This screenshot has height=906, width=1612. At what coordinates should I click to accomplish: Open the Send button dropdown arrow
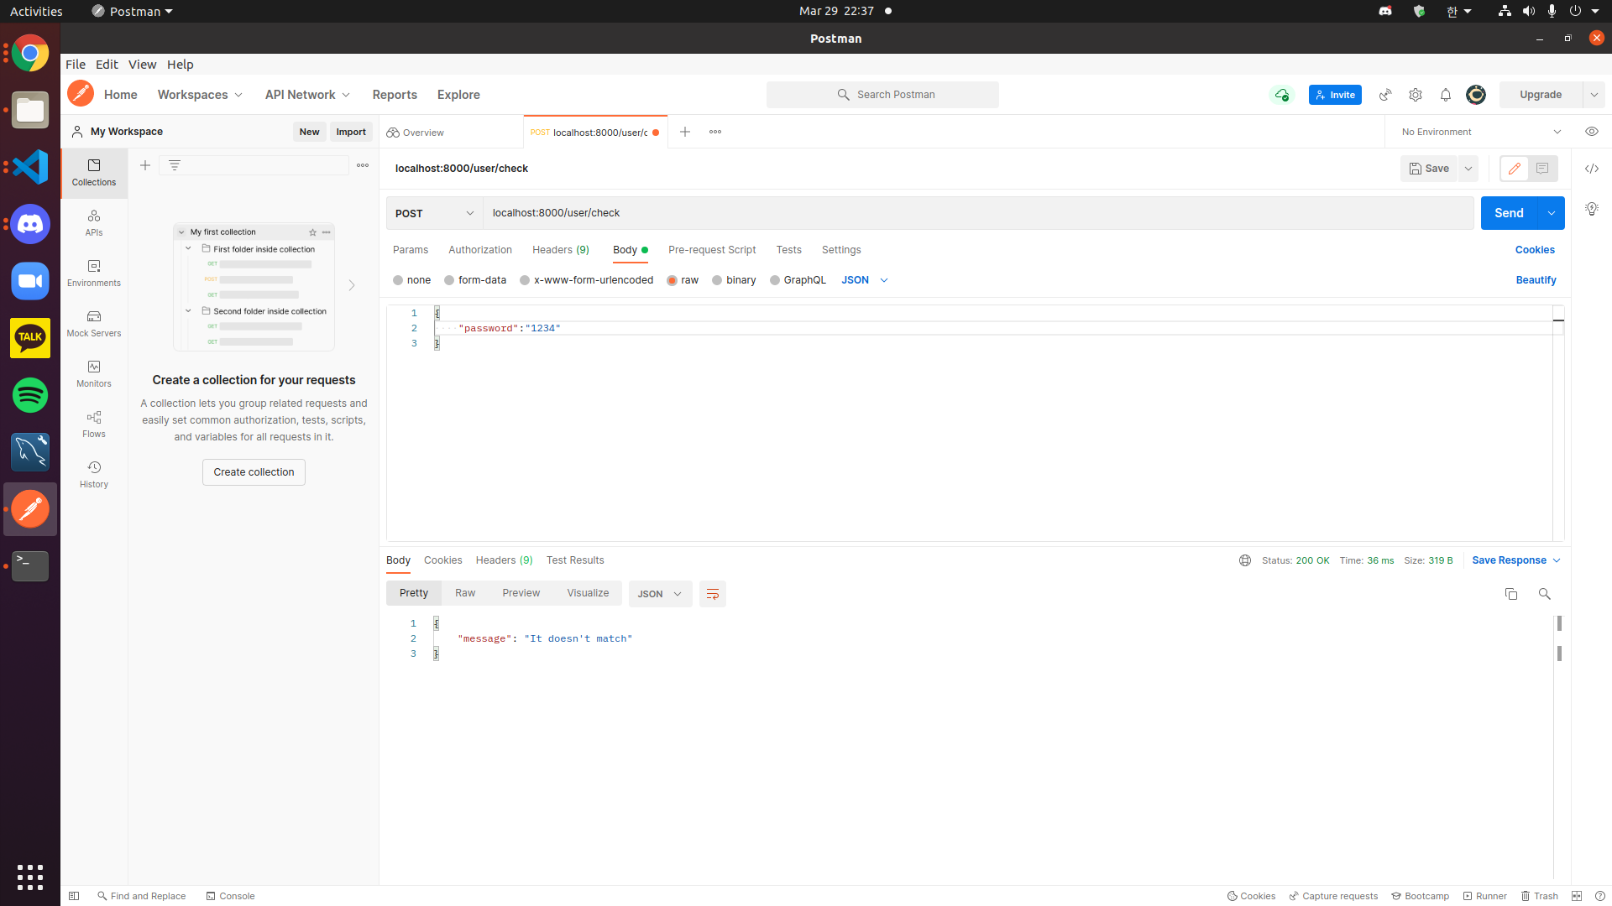click(1552, 213)
